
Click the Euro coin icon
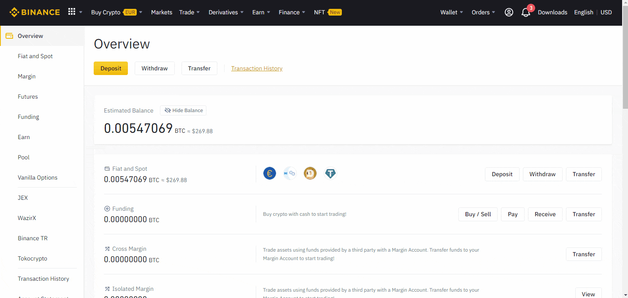(x=270, y=173)
